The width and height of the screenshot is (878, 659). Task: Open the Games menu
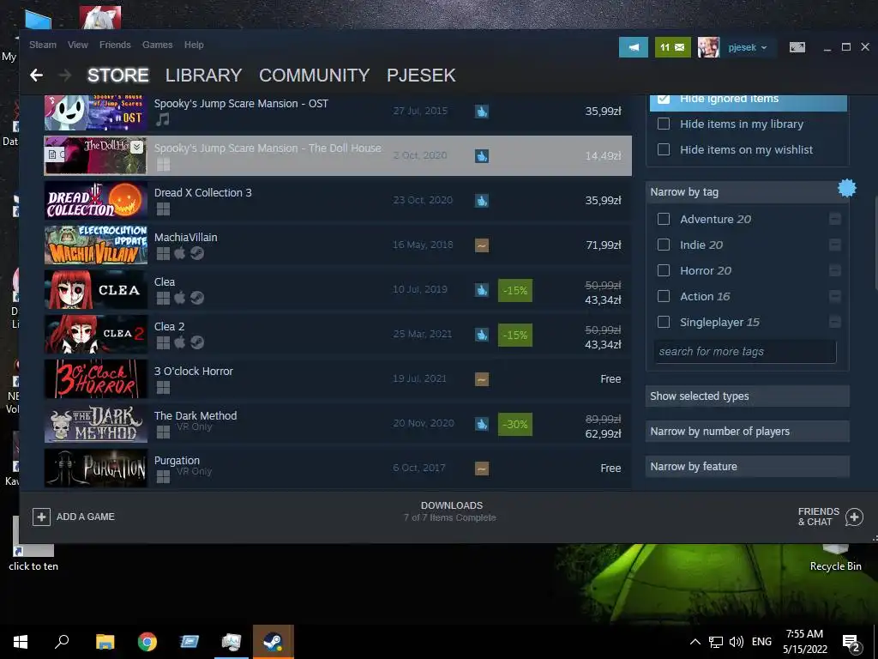click(x=158, y=45)
